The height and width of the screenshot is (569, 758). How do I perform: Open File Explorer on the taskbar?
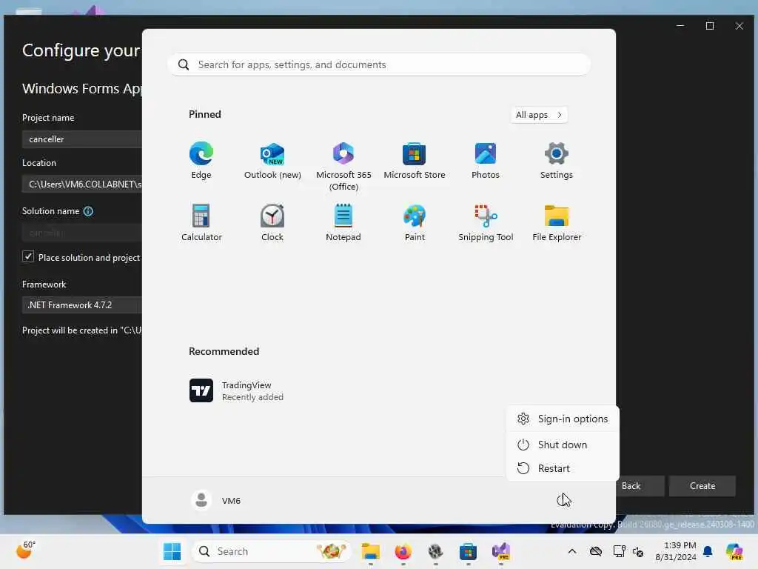click(x=371, y=551)
